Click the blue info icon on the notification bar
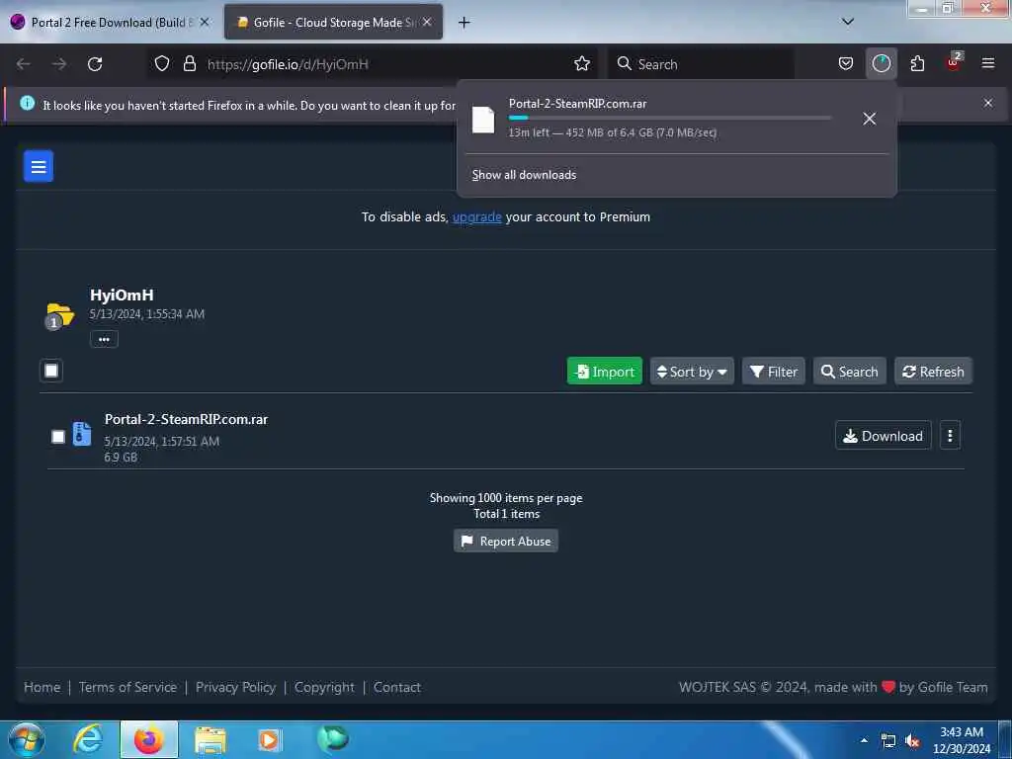The height and width of the screenshot is (759, 1012). tap(27, 103)
